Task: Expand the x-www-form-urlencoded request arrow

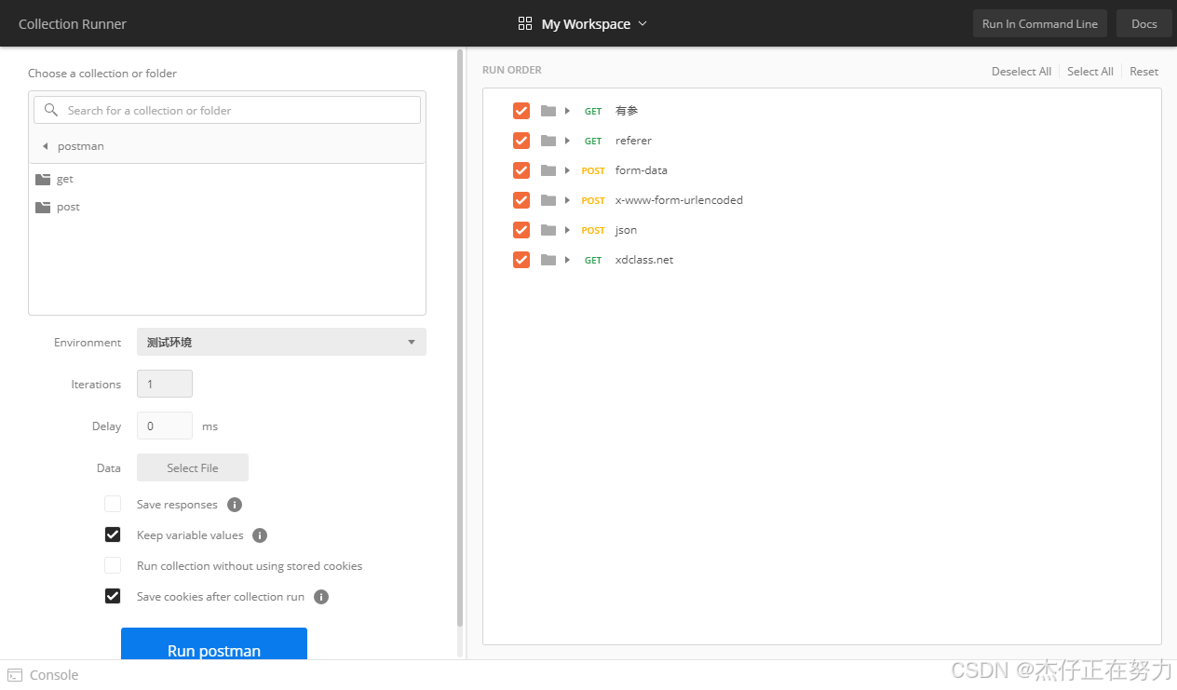Action: (567, 200)
